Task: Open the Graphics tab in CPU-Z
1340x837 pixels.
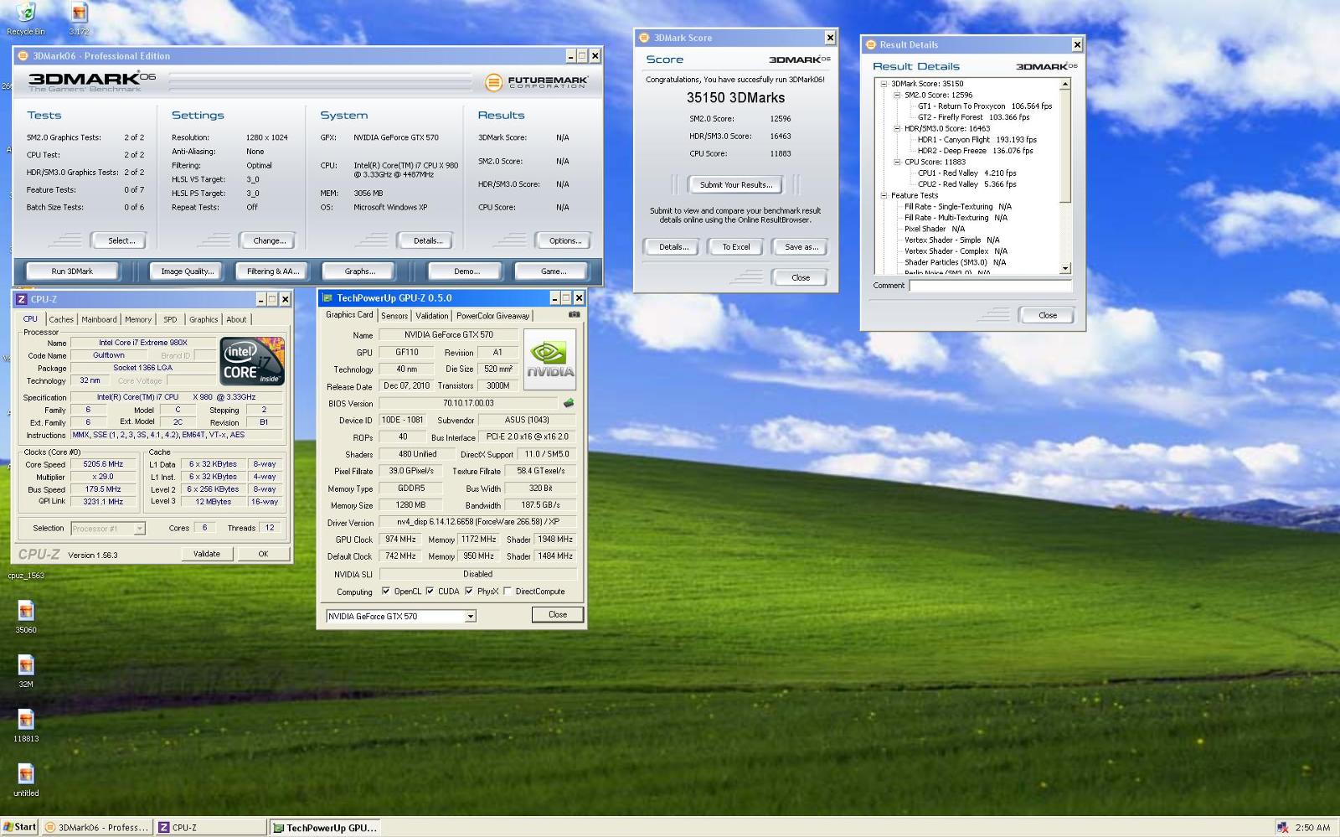Action: [204, 319]
